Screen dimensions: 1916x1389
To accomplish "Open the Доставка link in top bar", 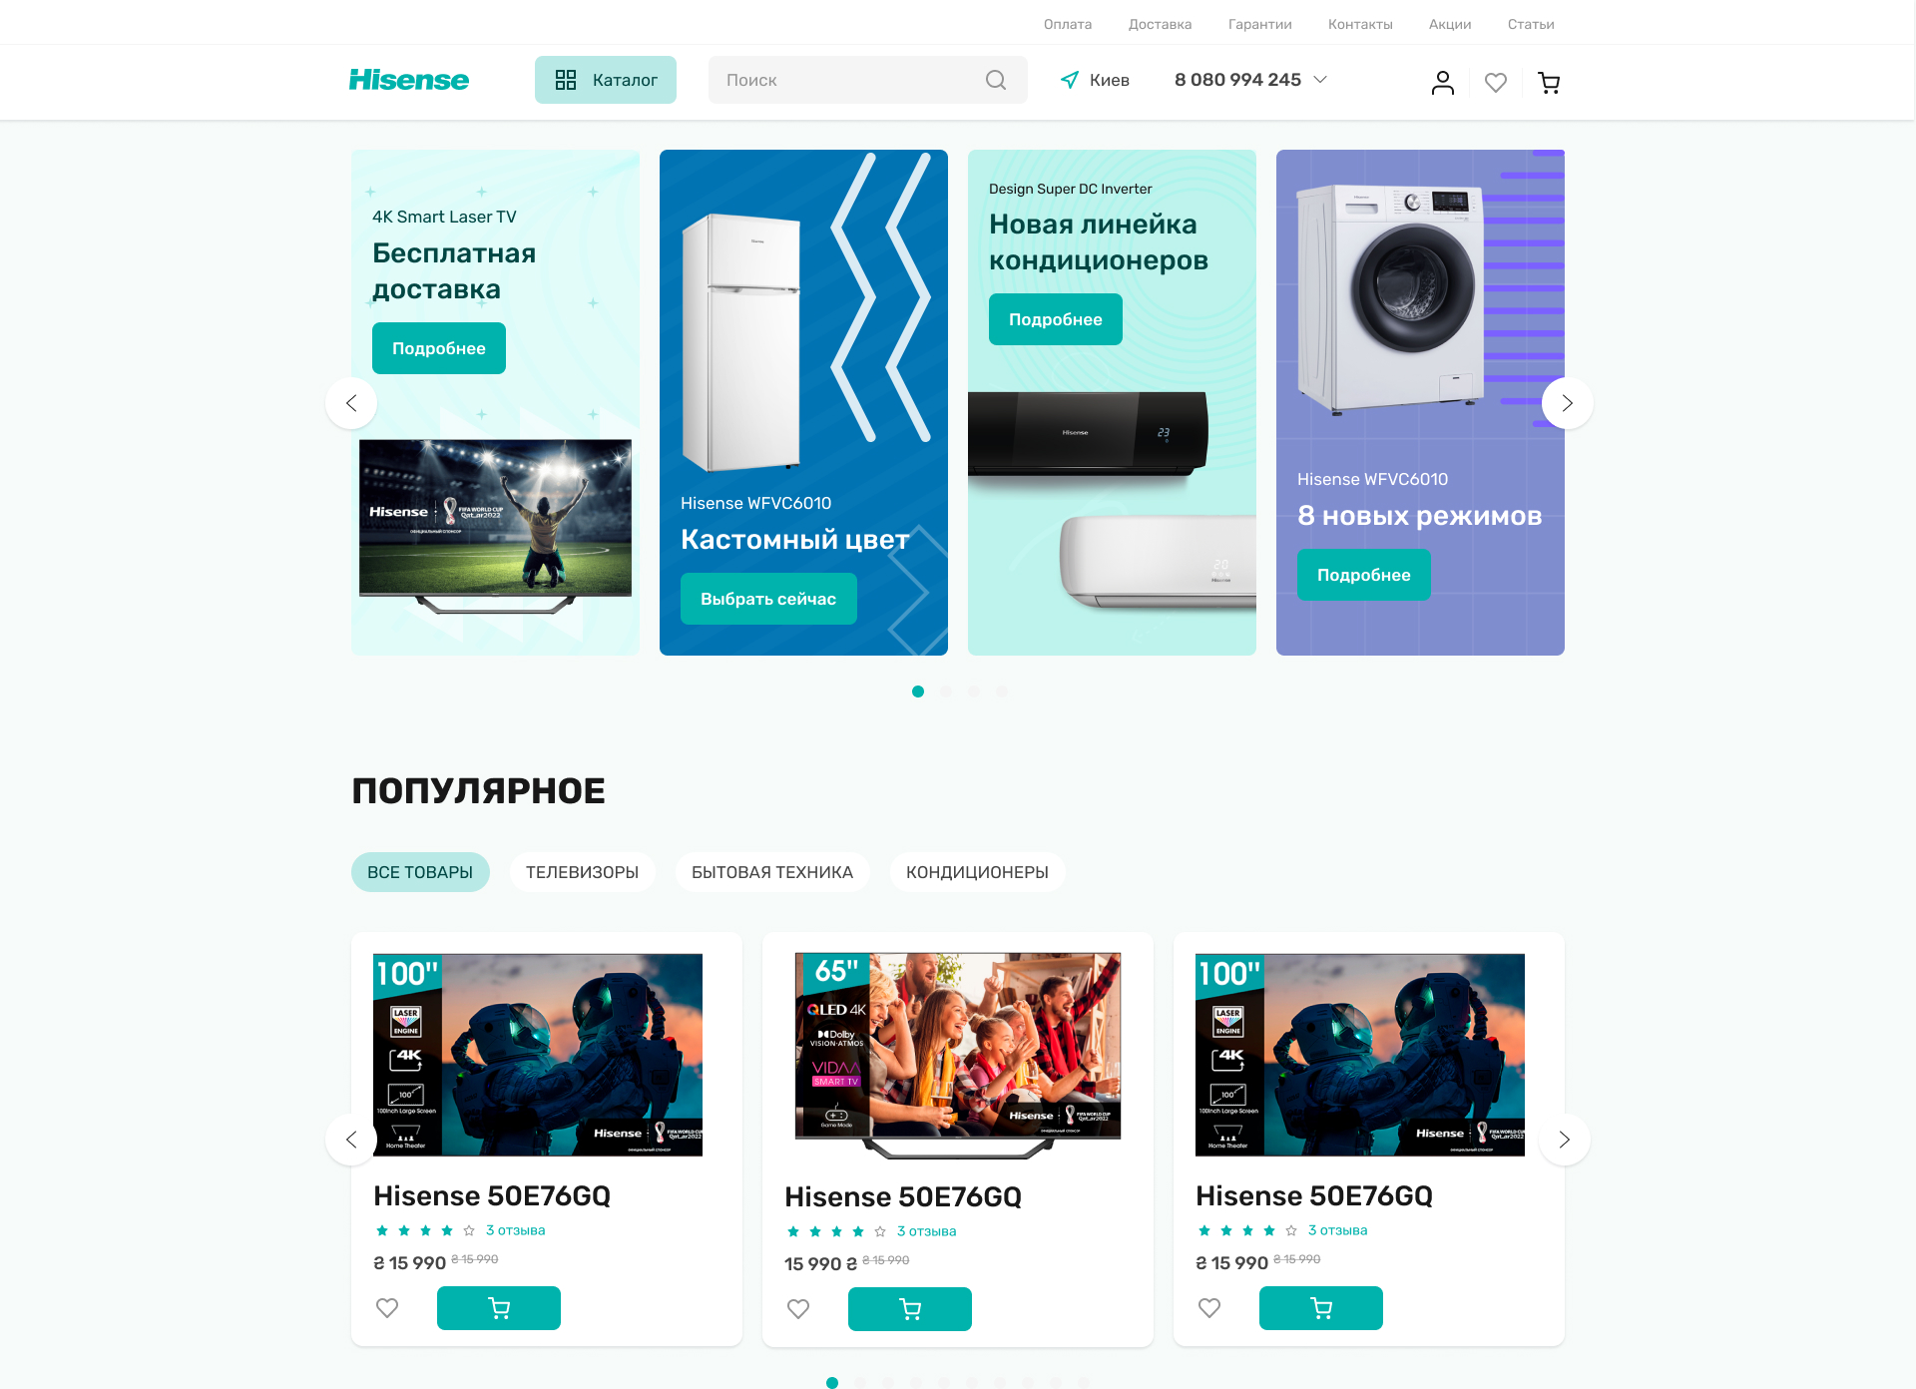I will click(x=1160, y=24).
